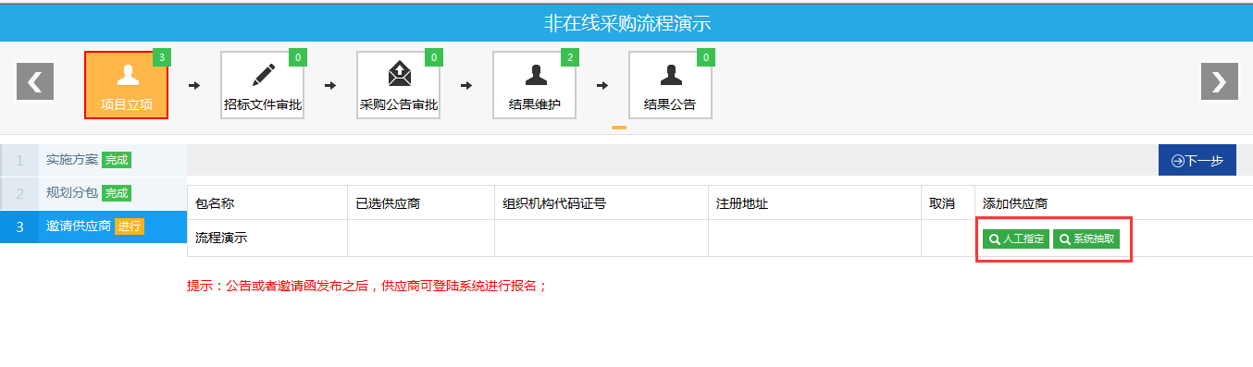Screen dimensions: 1253x367
Task: Click the previous arrow in the workflow carousel
Action: 35,81
